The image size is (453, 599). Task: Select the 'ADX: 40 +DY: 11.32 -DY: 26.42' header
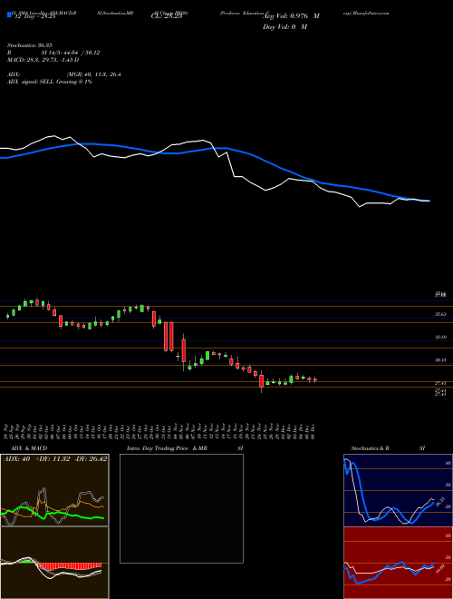pyautogui.click(x=55, y=459)
